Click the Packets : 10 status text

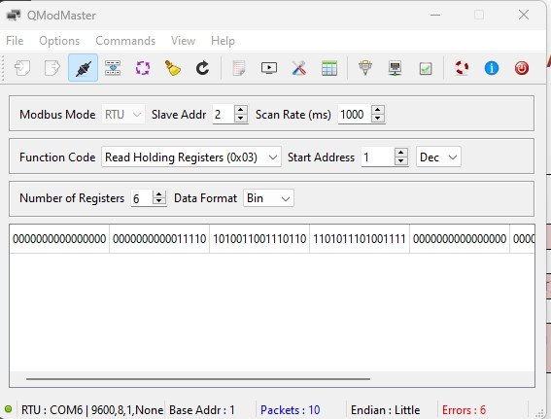291,410
